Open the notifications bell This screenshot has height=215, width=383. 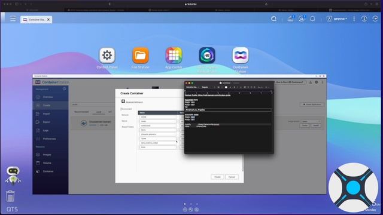point(312,19)
